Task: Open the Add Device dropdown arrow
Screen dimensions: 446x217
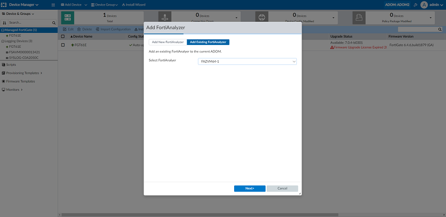Action: click(x=86, y=5)
